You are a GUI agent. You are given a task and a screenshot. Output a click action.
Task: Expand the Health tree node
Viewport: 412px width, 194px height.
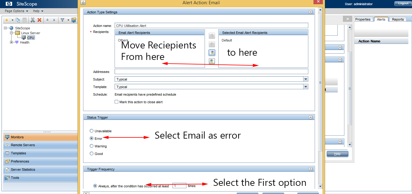point(12,42)
